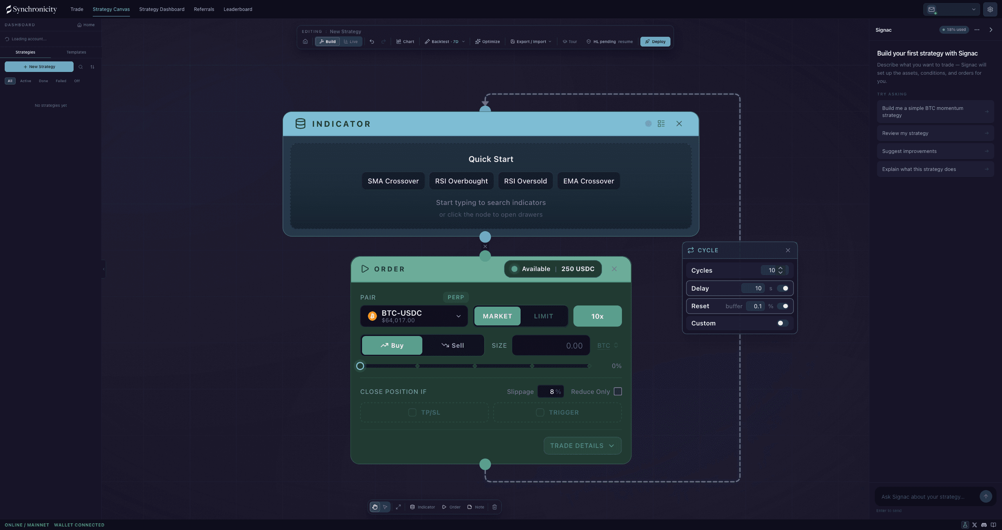The width and height of the screenshot is (1002, 530).
Task: Close the Indicator node
Action: (x=679, y=124)
